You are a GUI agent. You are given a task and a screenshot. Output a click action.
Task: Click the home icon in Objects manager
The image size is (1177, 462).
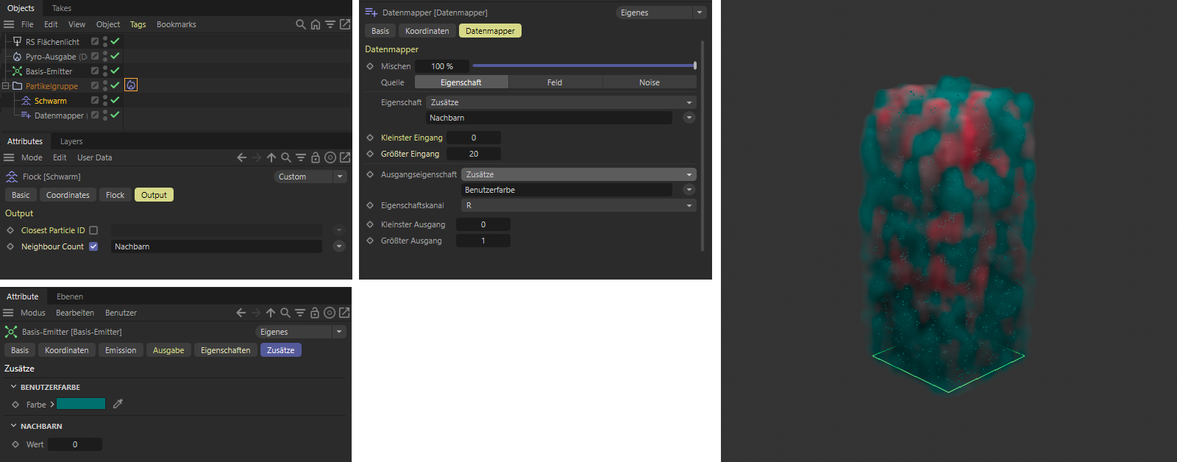coord(315,24)
